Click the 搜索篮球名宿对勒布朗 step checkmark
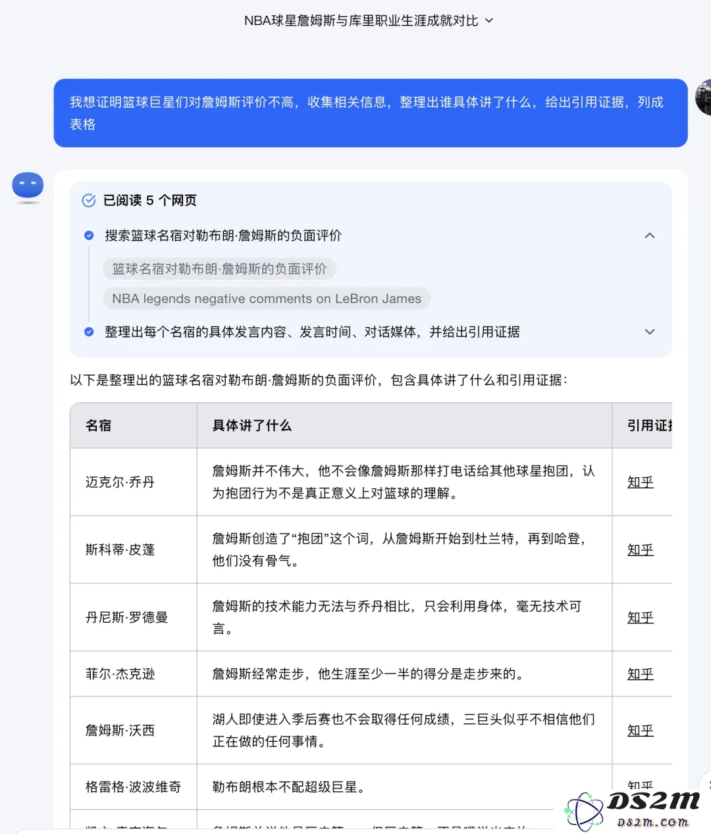Screen dimensions: 711x834 [x=89, y=235]
